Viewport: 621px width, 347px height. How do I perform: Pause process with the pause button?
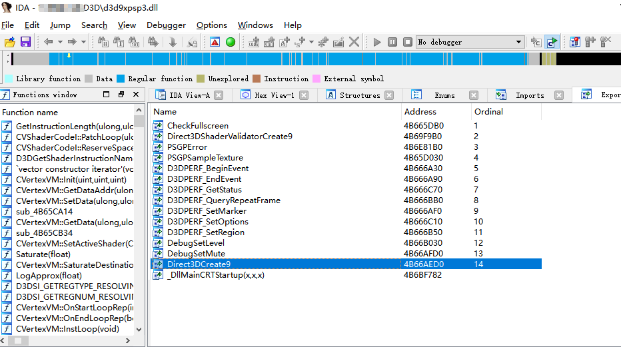(x=392, y=42)
